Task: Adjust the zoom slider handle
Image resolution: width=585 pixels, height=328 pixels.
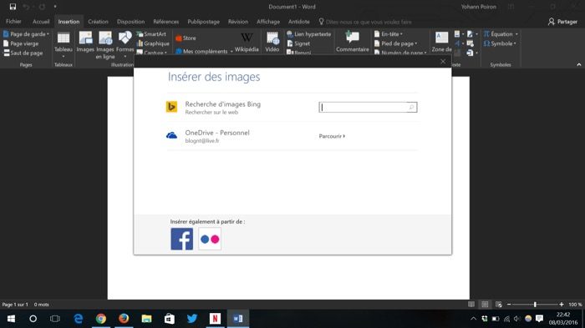Action: click(535, 305)
